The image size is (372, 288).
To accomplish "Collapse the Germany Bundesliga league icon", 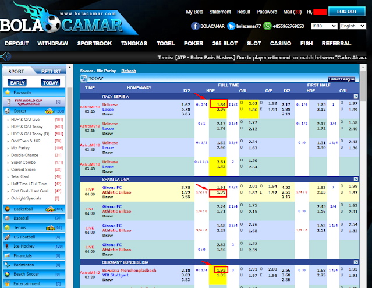I will coord(356,262).
